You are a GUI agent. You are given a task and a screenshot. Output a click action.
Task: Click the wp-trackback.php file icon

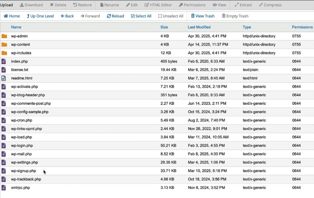click(4, 179)
